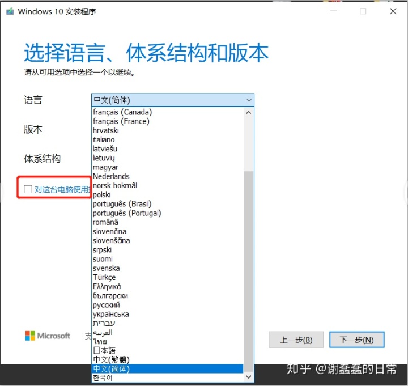Choose svenska from the dropdown

coord(168,268)
